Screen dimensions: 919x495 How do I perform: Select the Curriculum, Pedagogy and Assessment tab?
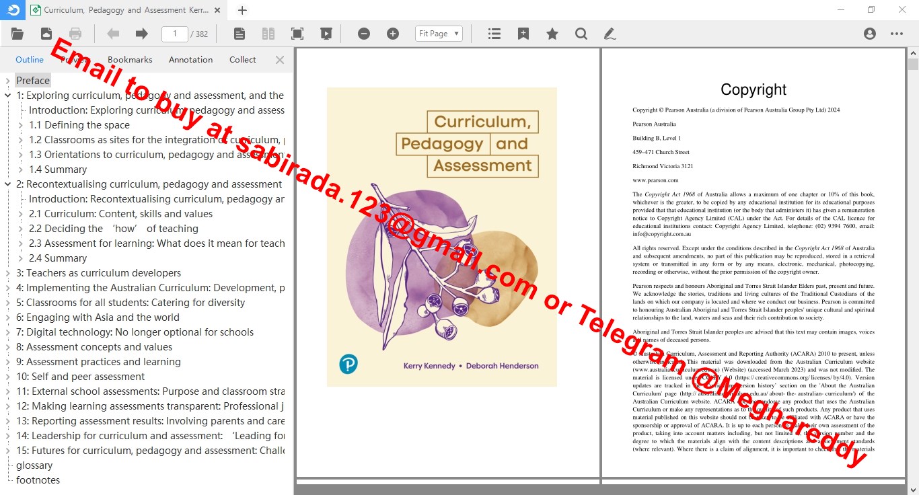click(126, 10)
